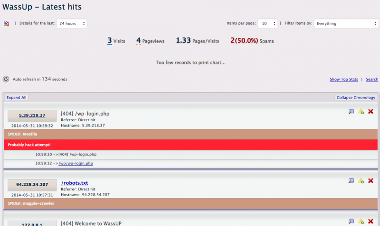Image resolution: width=380 pixels, height=226 pixels.
Task: Click raw data icon for 5.39.218.37 entry
Action: pos(351,111)
